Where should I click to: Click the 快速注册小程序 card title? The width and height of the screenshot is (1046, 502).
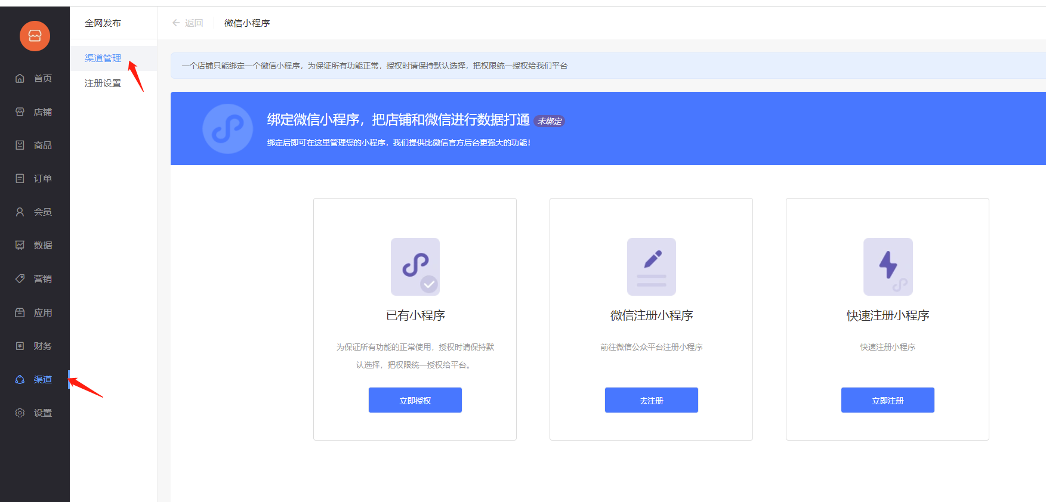pos(888,315)
